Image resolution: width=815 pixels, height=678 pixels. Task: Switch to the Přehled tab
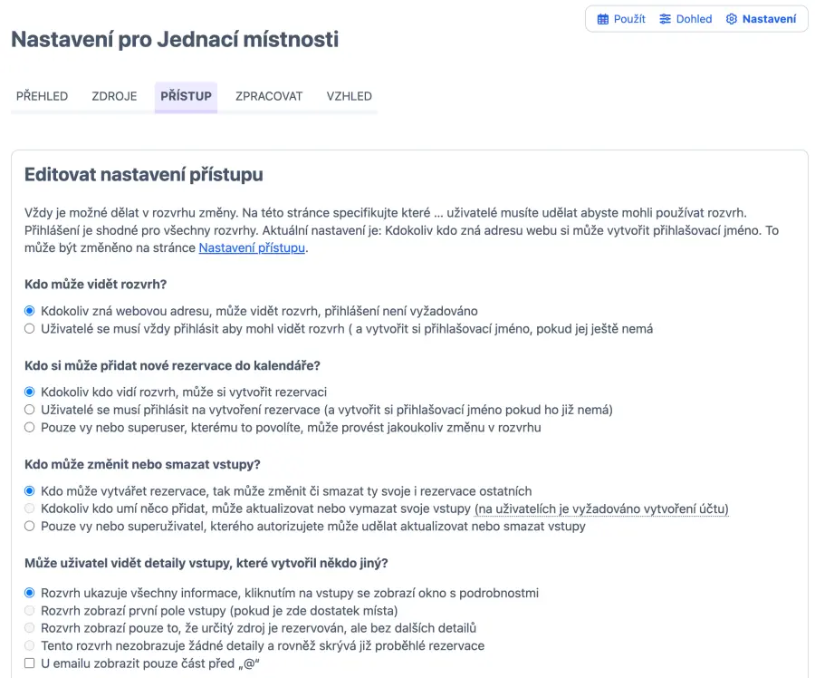(x=42, y=96)
